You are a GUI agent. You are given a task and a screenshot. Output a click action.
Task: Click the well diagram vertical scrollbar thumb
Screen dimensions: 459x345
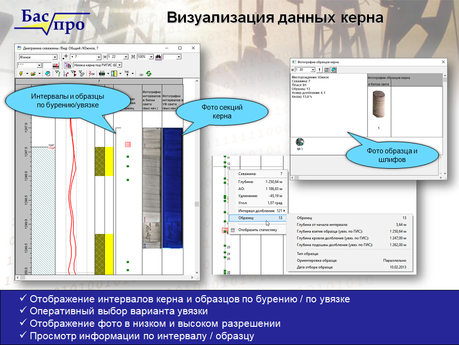(x=197, y=204)
